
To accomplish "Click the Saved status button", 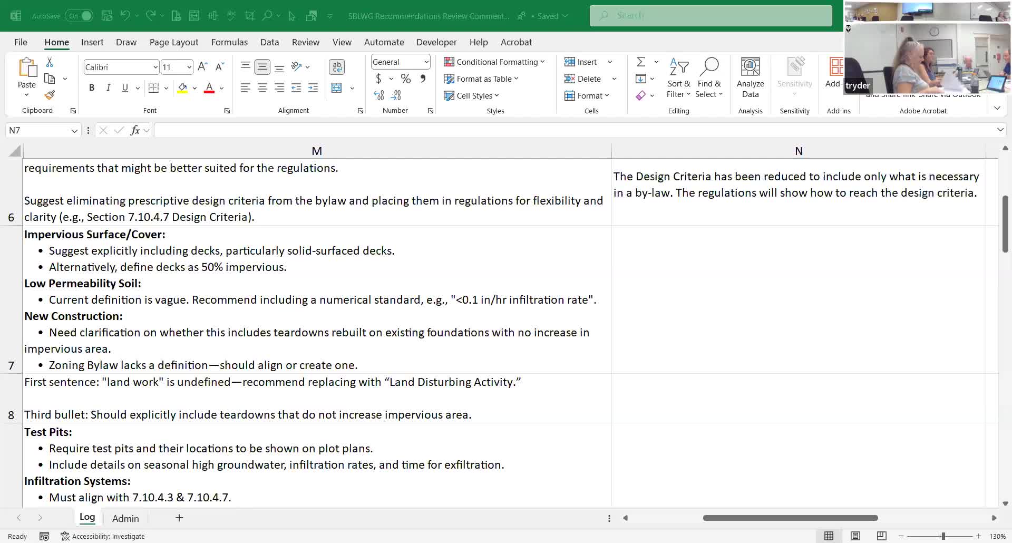I will (x=548, y=16).
